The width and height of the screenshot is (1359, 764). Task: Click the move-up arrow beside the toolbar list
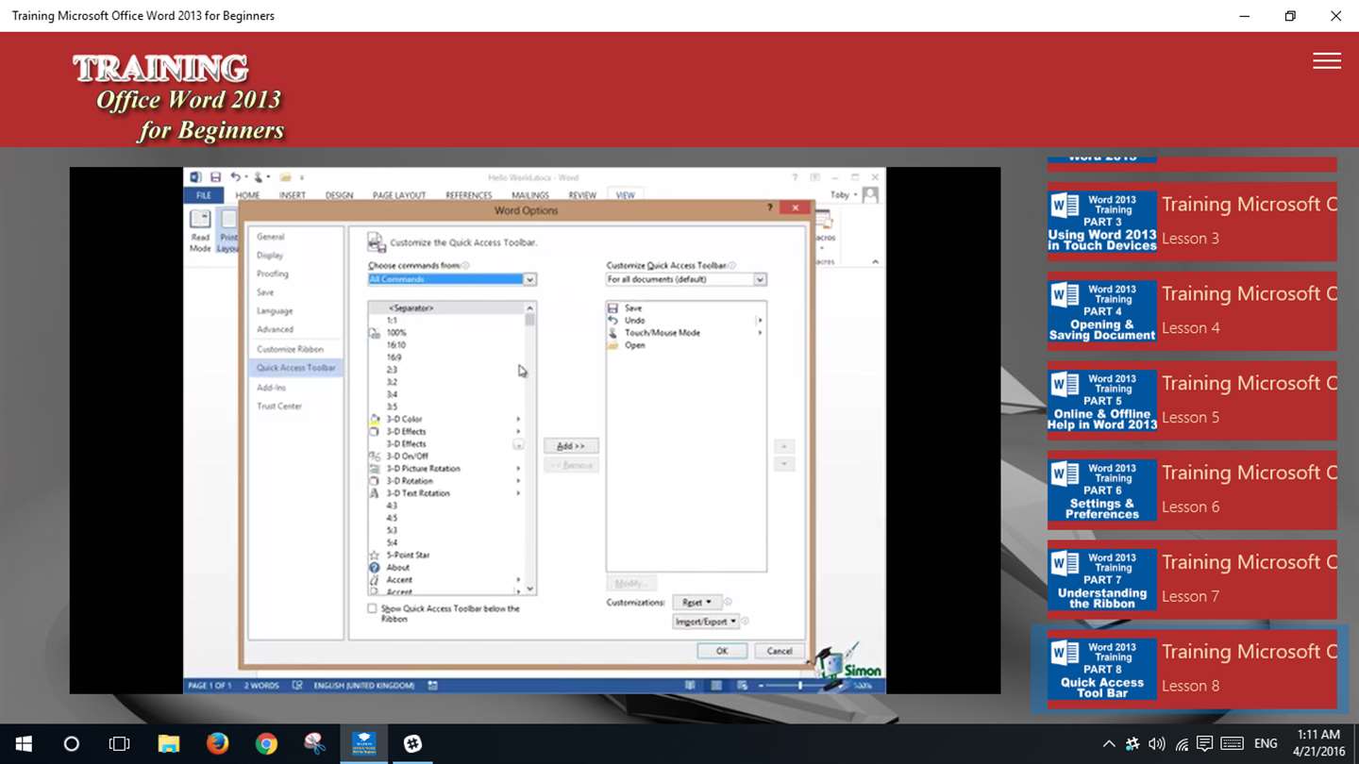click(783, 446)
